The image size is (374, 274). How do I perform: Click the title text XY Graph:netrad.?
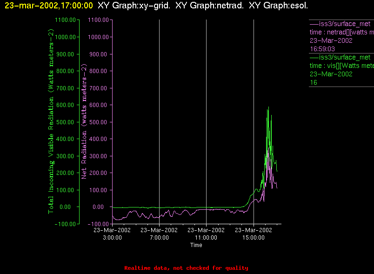210,6
